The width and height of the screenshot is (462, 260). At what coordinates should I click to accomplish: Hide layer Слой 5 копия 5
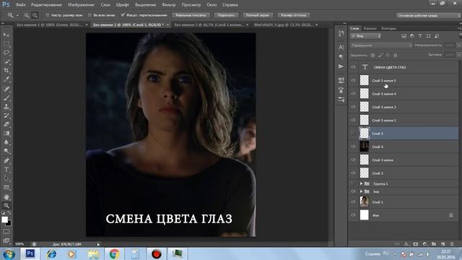353,80
